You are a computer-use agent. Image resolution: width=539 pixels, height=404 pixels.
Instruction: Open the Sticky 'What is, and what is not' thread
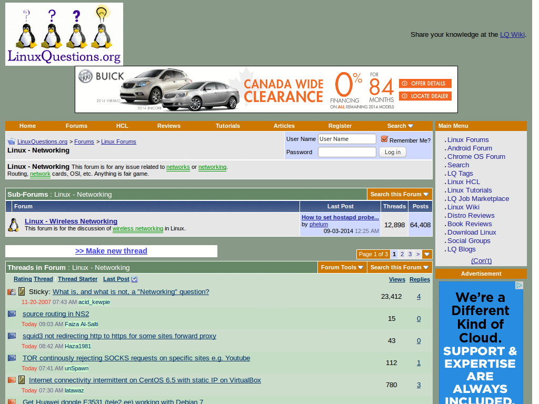click(x=131, y=291)
